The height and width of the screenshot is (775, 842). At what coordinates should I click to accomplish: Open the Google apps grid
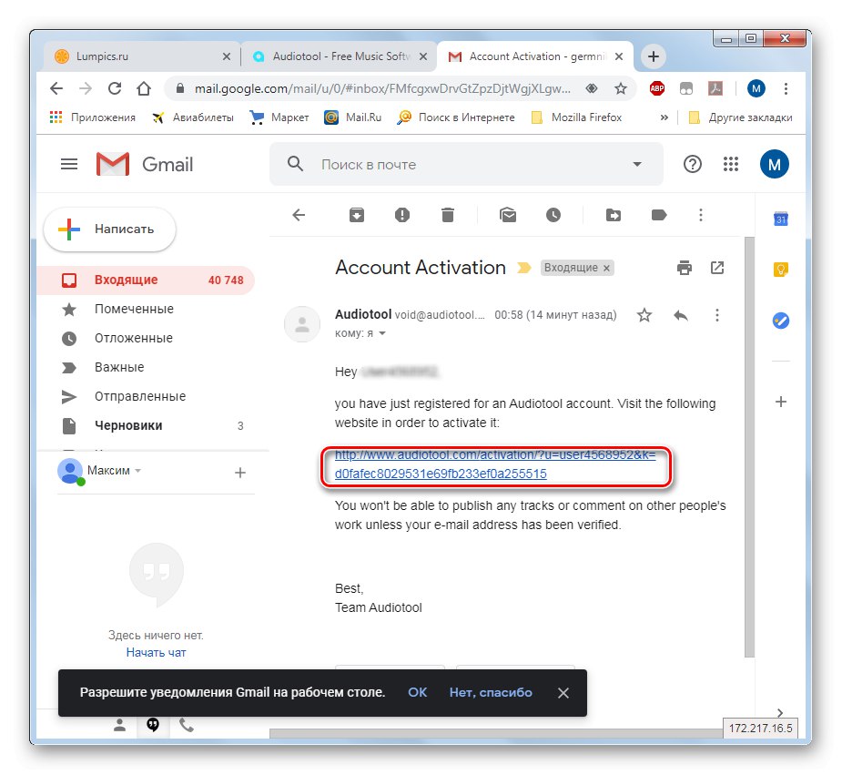[731, 164]
